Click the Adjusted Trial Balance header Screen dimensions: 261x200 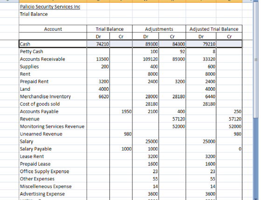[214, 29]
